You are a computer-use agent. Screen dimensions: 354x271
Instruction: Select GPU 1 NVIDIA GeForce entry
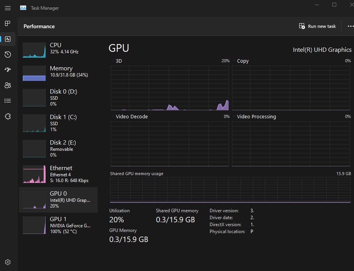pos(58,225)
